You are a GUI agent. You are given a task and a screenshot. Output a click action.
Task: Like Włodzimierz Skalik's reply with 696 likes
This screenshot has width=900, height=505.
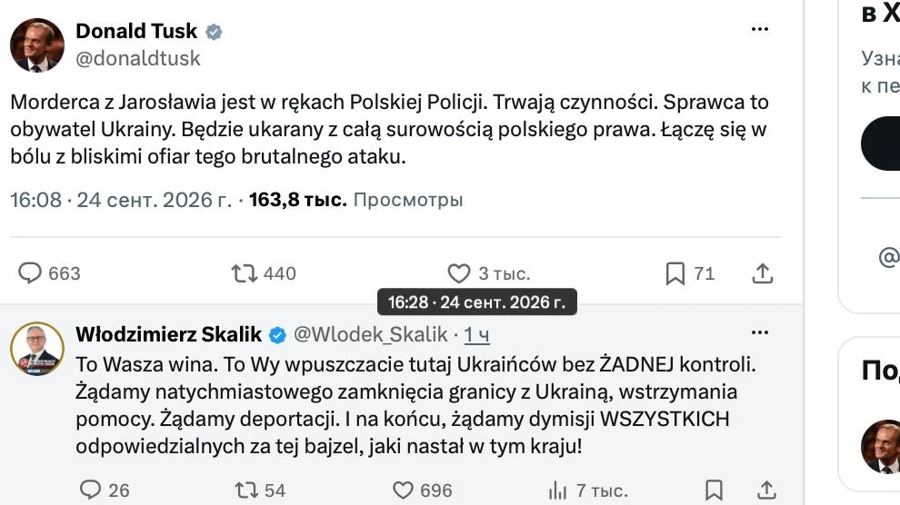[403, 490]
